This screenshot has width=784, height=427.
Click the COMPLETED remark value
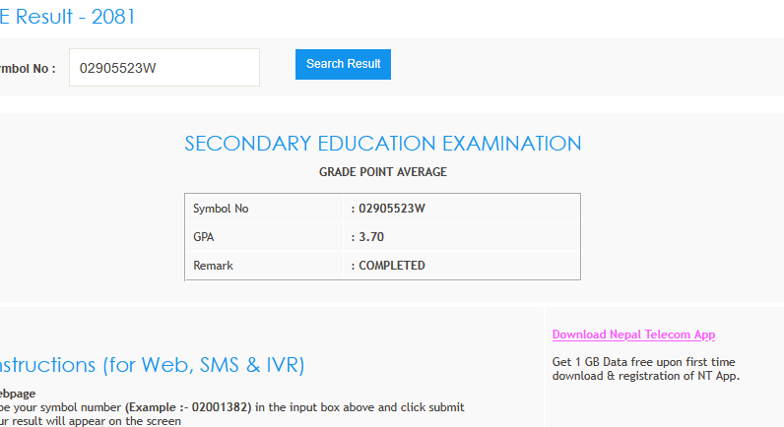point(391,266)
